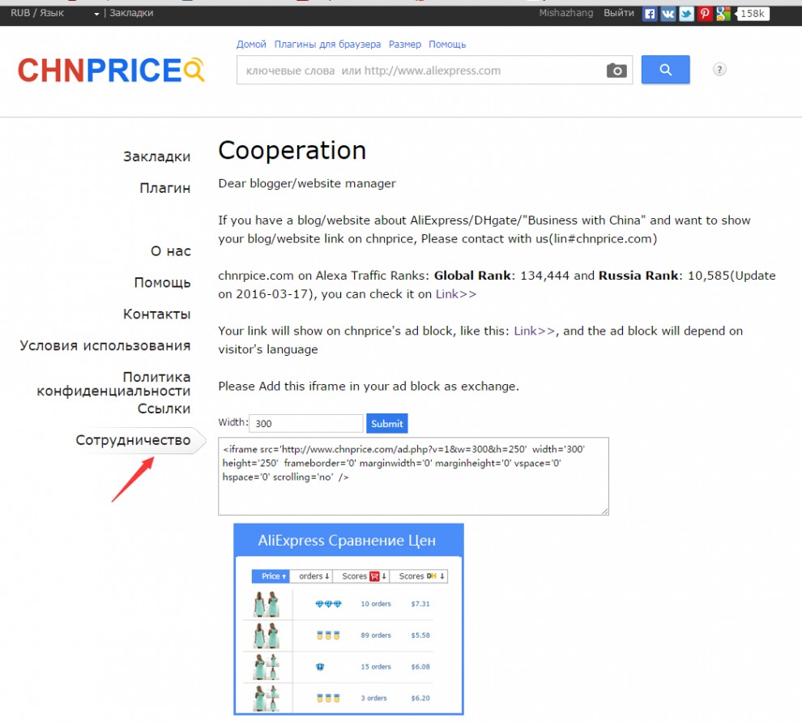Open the Помощь link above search box
This screenshot has width=802, height=723.
[x=447, y=45]
